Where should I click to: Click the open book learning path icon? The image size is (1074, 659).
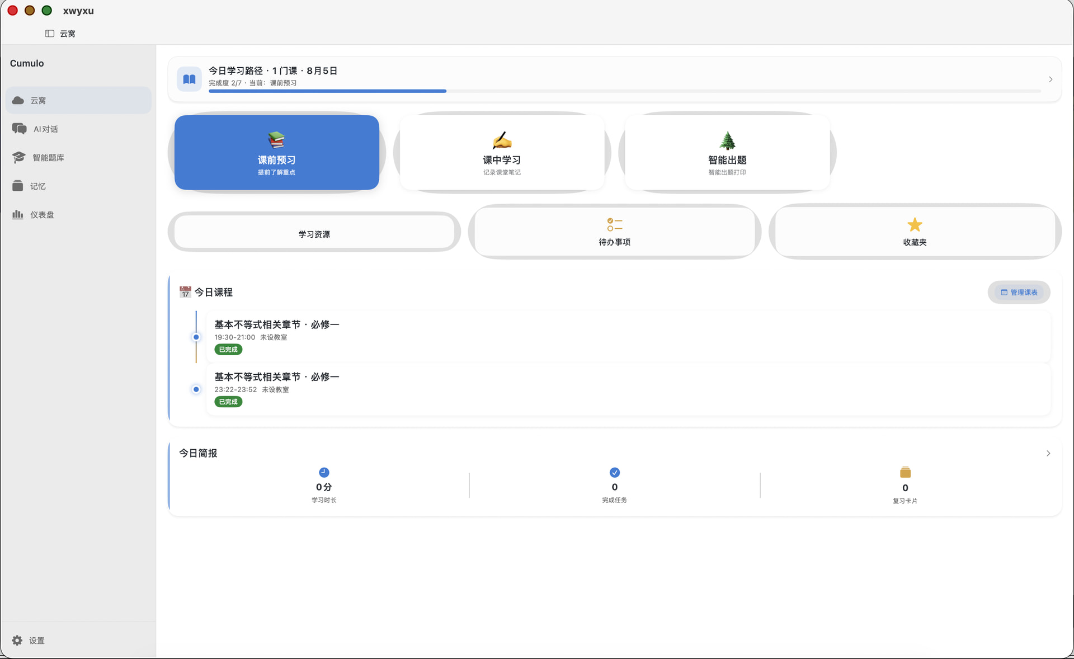click(x=189, y=79)
